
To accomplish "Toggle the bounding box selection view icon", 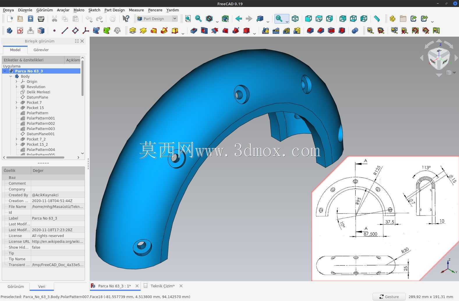I will [x=225, y=19].
